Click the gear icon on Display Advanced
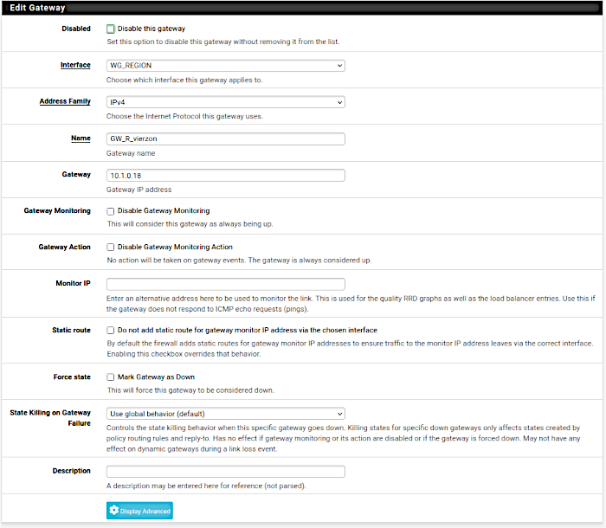 [x=114, y=511]
